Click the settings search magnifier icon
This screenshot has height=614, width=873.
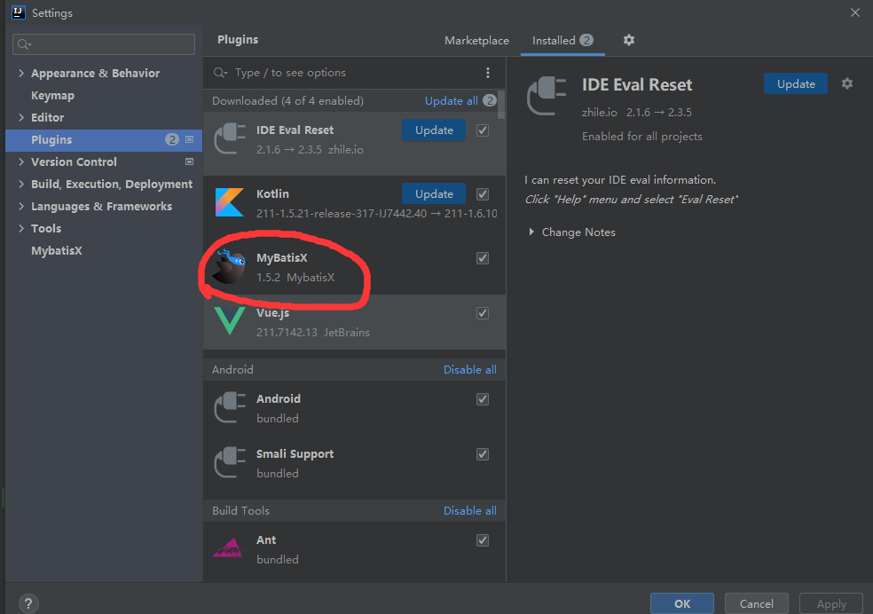coord(23,44)
